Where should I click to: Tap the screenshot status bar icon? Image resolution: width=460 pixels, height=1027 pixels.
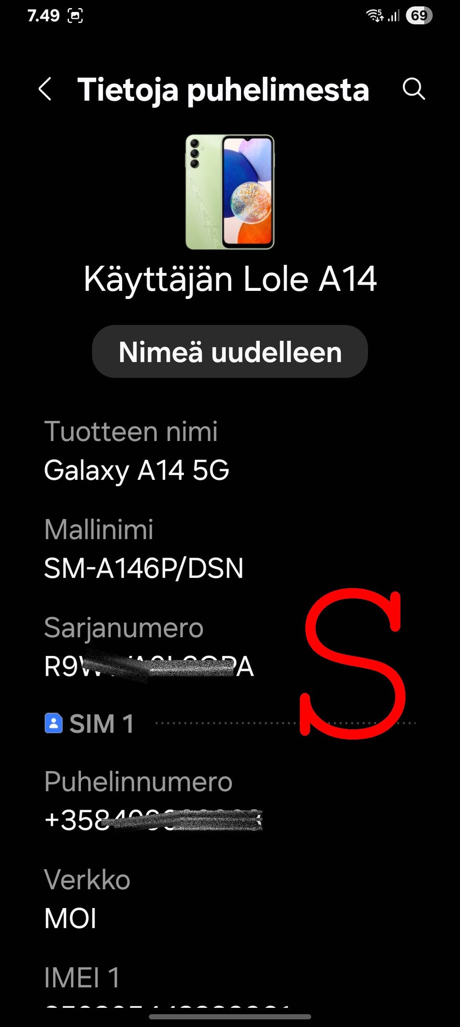pos(75,16)
